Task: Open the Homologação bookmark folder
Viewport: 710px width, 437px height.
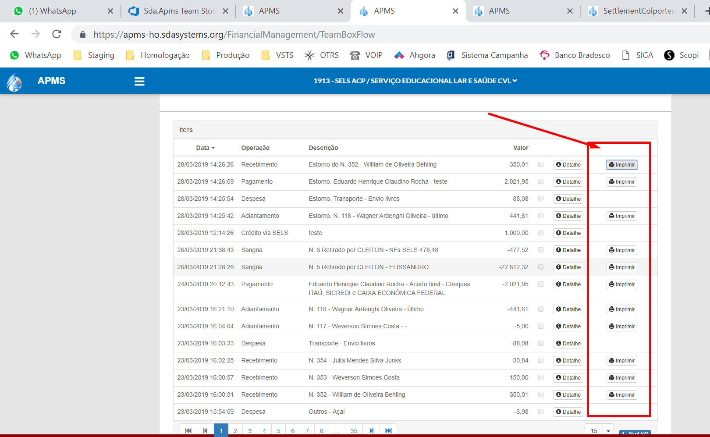Action: pyautogui.click(x=158, y=55)
